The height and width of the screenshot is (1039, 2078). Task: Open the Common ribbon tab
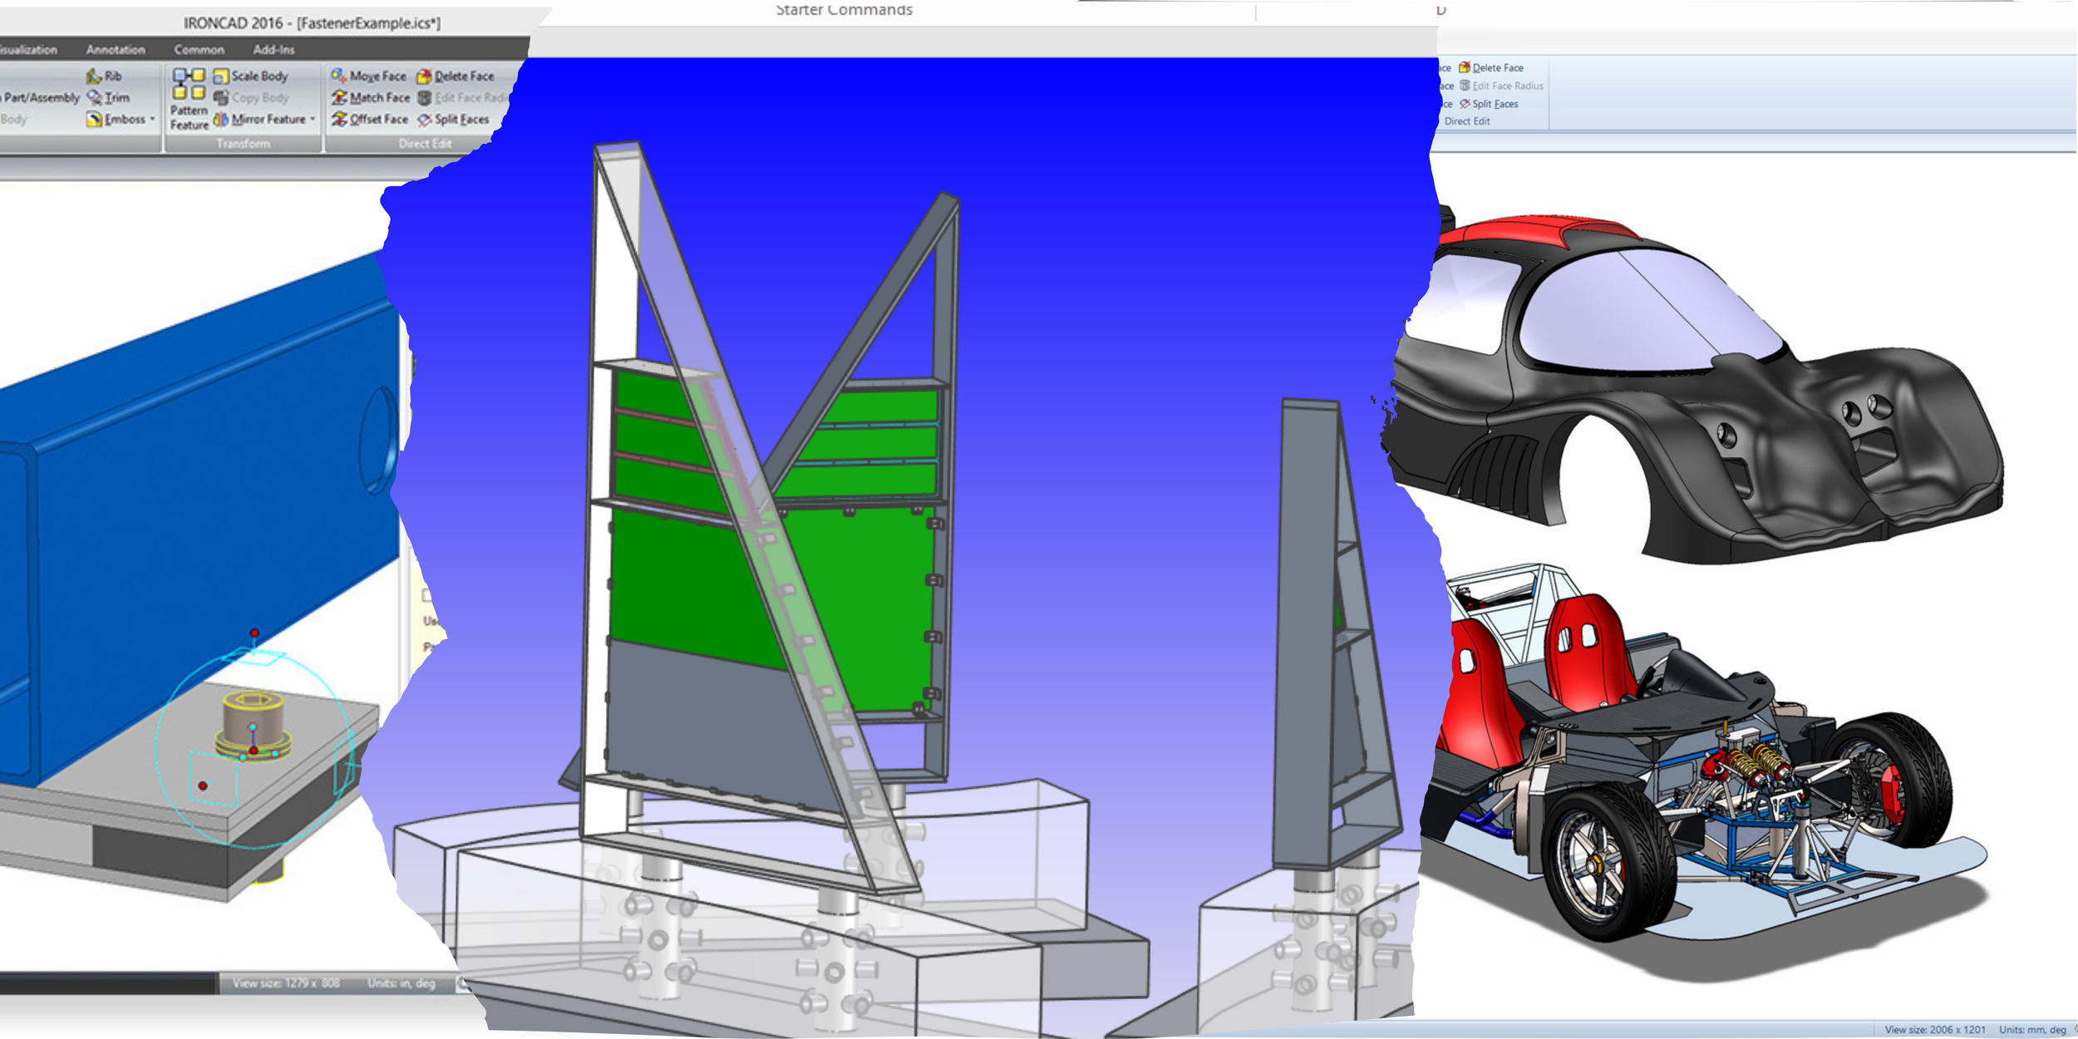199,50
